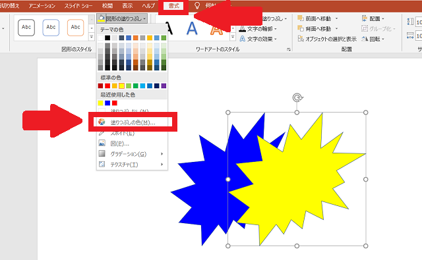
Task: Expand the 配置 align dropdown
Action: 373,18
